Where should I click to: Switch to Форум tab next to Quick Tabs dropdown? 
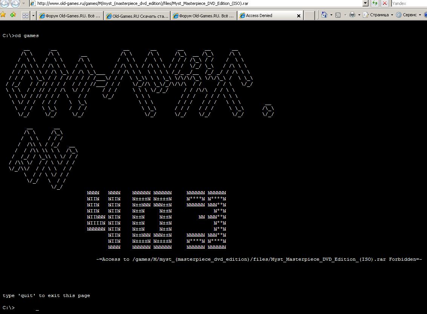[70, 16]
